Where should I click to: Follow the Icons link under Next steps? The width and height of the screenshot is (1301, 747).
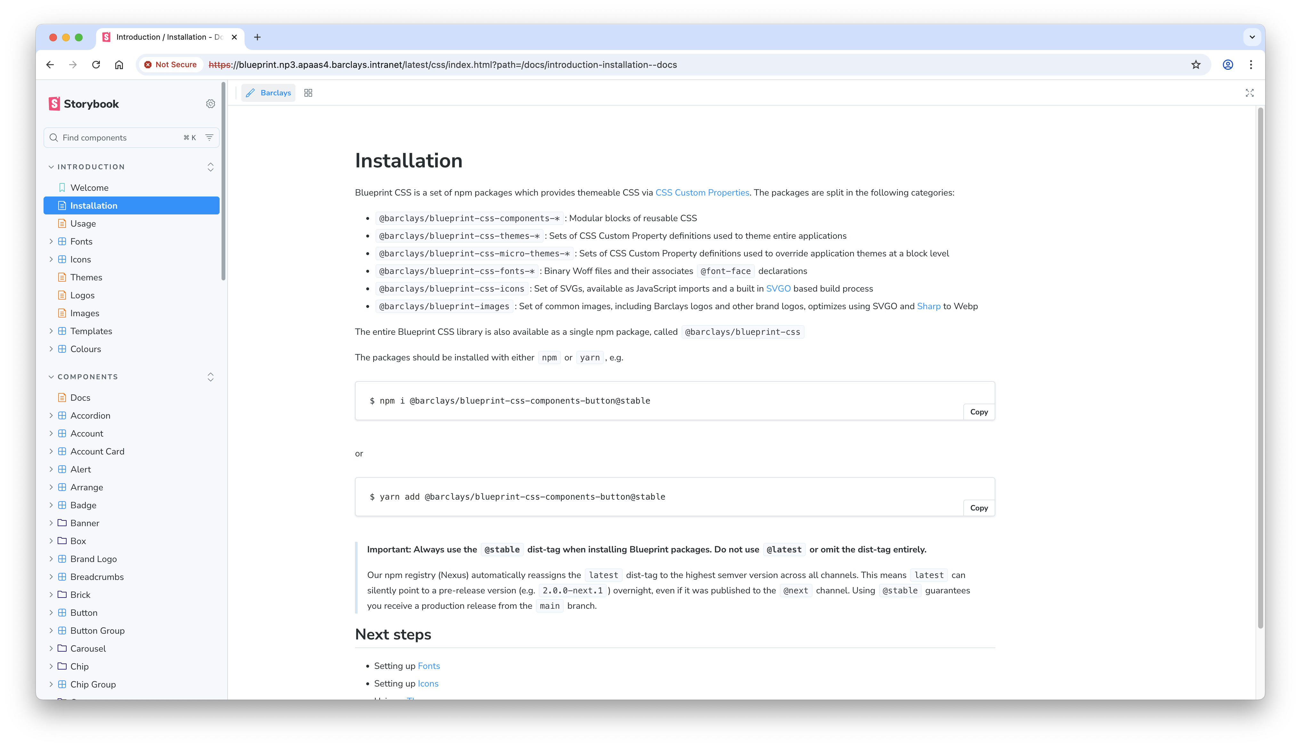tap(428, 683)
